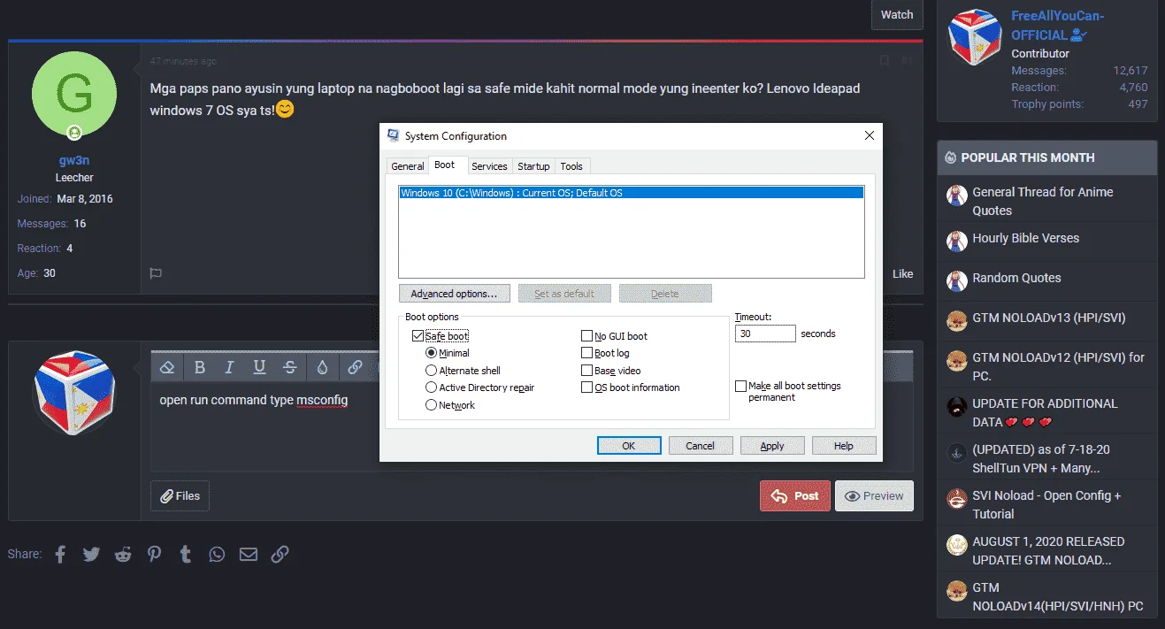This screenshot has height=629, width=1165.
Task: Select the Network radio option
Action: (431, 405)
